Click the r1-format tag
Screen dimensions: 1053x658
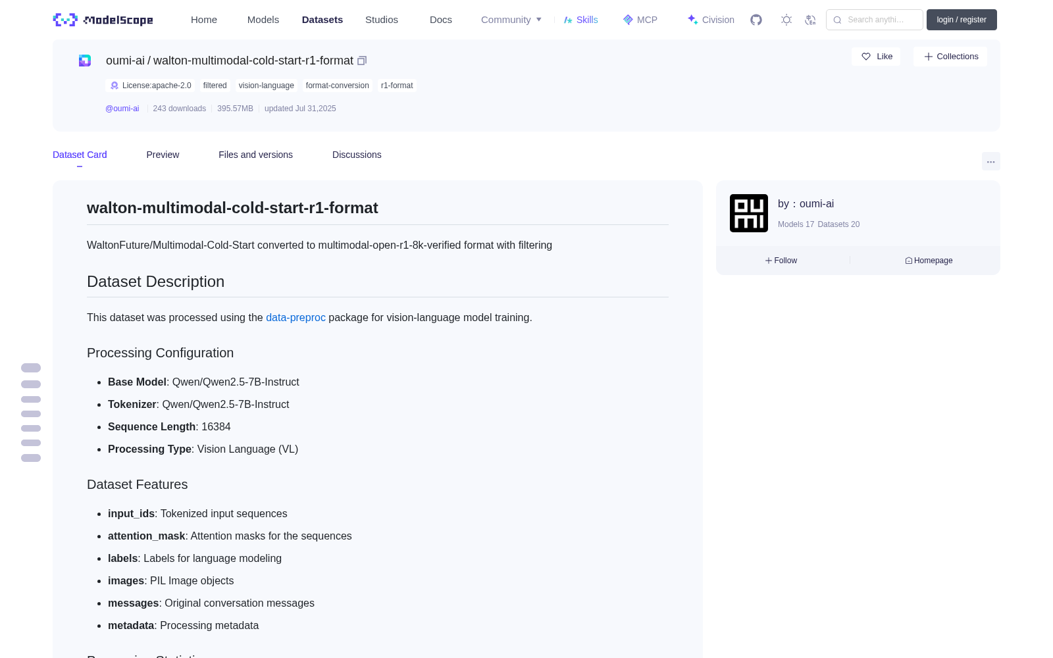point(397,86)
